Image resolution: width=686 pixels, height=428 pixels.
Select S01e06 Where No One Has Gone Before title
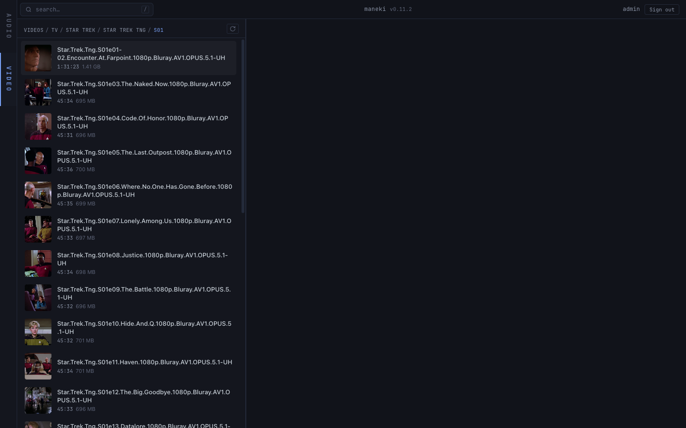pos(145,191)
